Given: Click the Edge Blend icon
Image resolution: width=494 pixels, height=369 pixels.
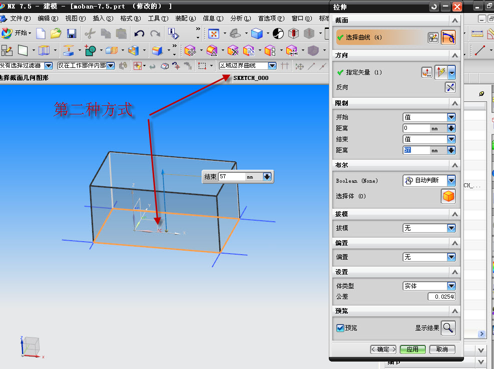Looking at the screenshot, I should point(157,50).
